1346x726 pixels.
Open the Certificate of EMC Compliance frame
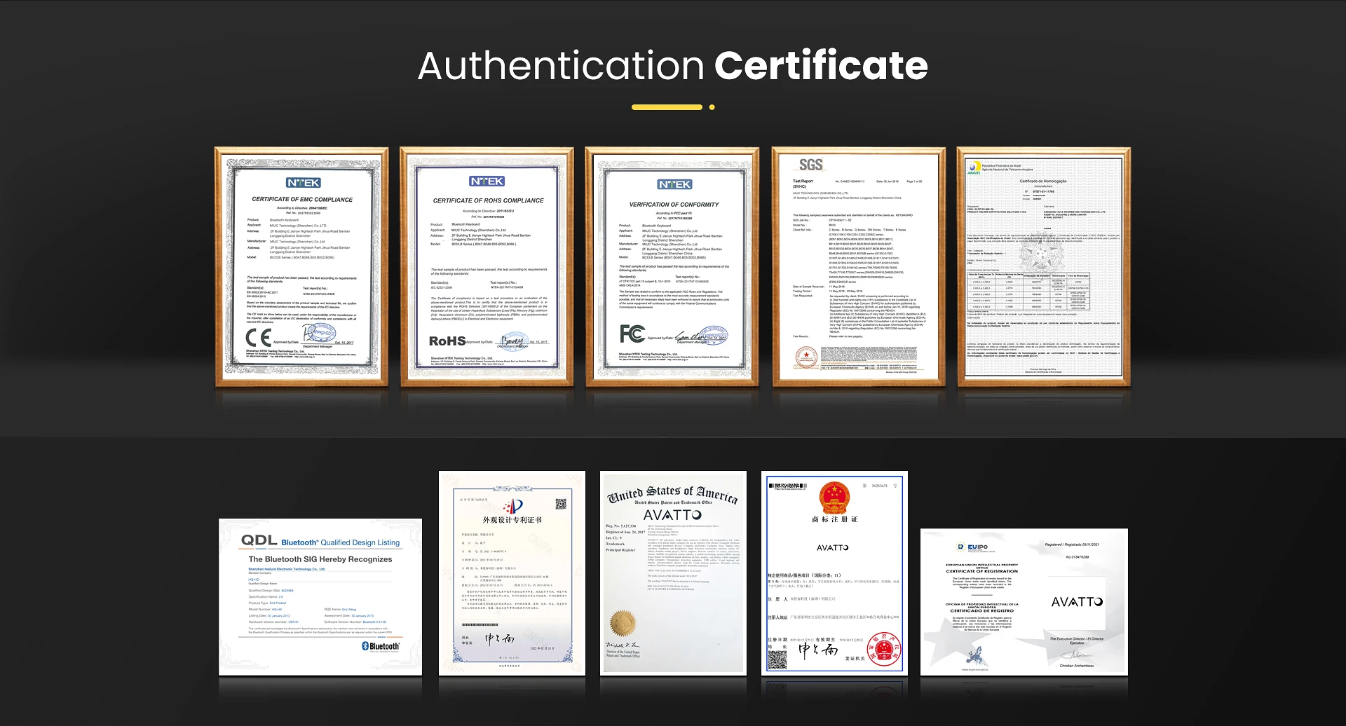[301, 266]
